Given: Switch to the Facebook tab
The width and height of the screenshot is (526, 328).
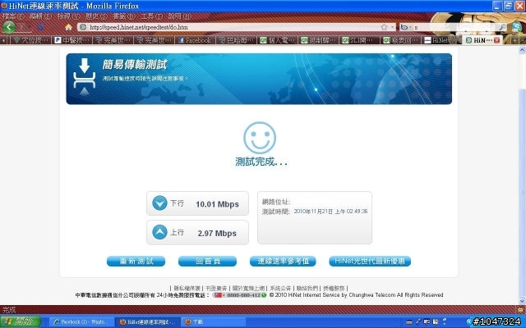Looking at the screenshot, I should coord(196,40).
